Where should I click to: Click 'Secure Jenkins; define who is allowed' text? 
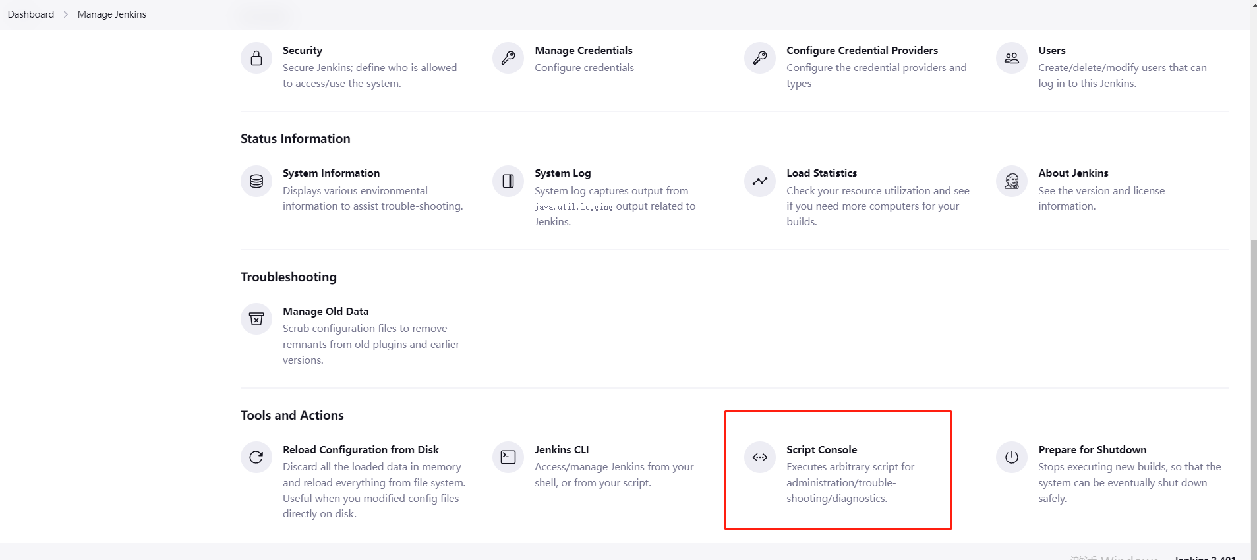click(370, 76)
